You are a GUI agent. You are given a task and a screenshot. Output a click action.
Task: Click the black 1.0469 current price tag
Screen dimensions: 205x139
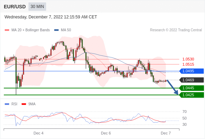[x=191, y=80]
